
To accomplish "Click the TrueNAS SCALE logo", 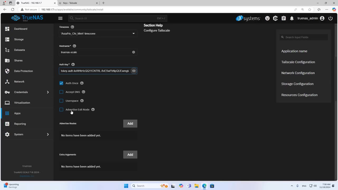I will (27, 18).
